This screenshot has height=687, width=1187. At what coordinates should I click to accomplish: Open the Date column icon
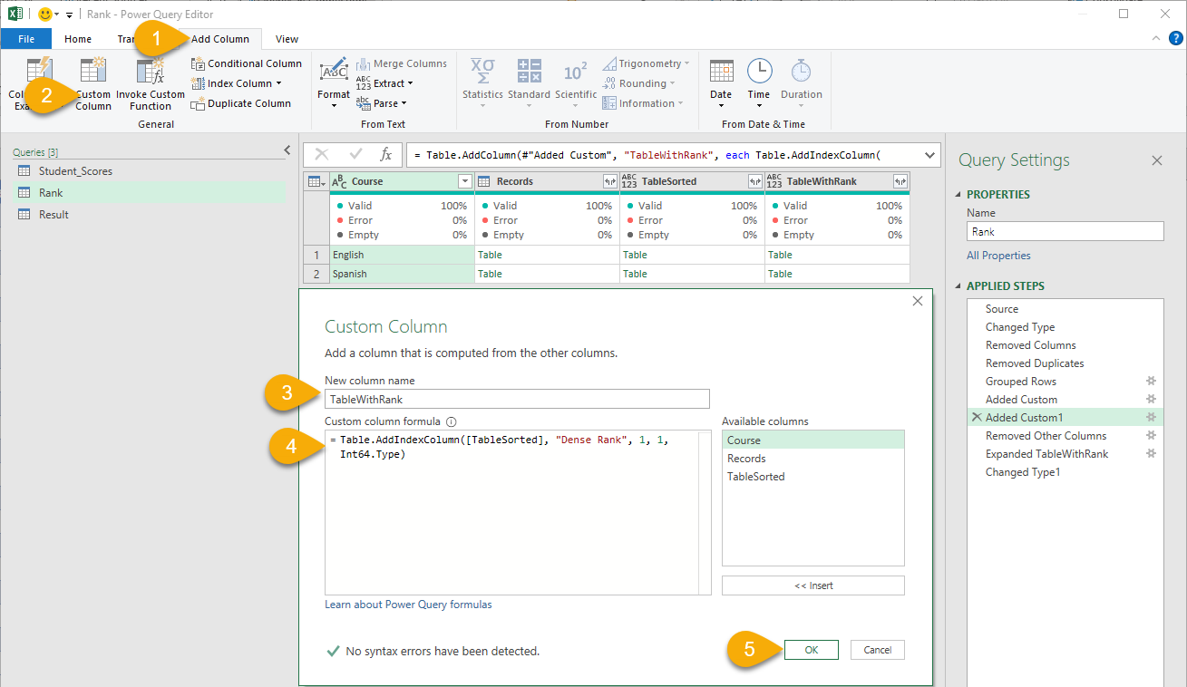click(721, 71)
